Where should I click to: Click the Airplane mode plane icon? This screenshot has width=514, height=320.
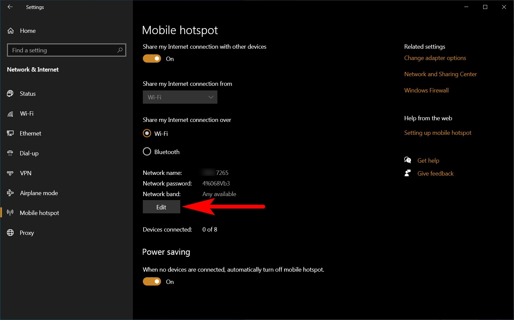(x=10, y=193)
